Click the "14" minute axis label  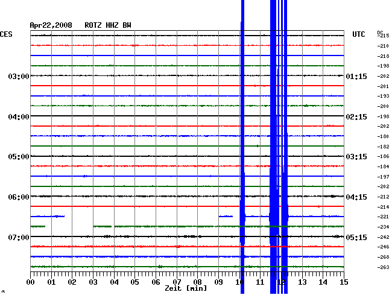pos(323,282)
